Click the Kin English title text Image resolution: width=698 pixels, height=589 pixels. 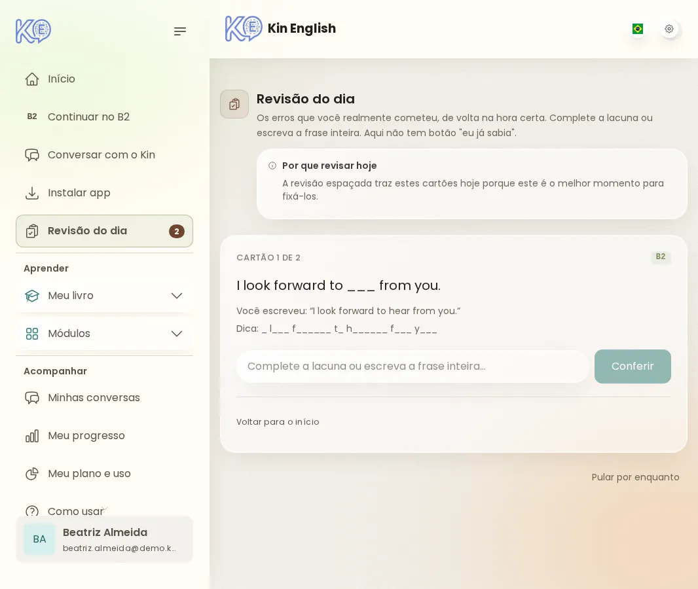[302, 29]
